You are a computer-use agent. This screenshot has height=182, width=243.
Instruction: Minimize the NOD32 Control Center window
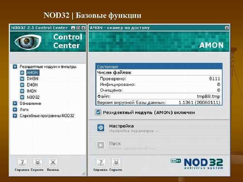[x=73, y=28]
